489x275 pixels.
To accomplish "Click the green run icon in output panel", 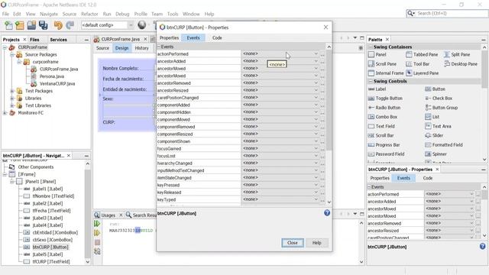I will pyautogui.click(x=97, y=224).
